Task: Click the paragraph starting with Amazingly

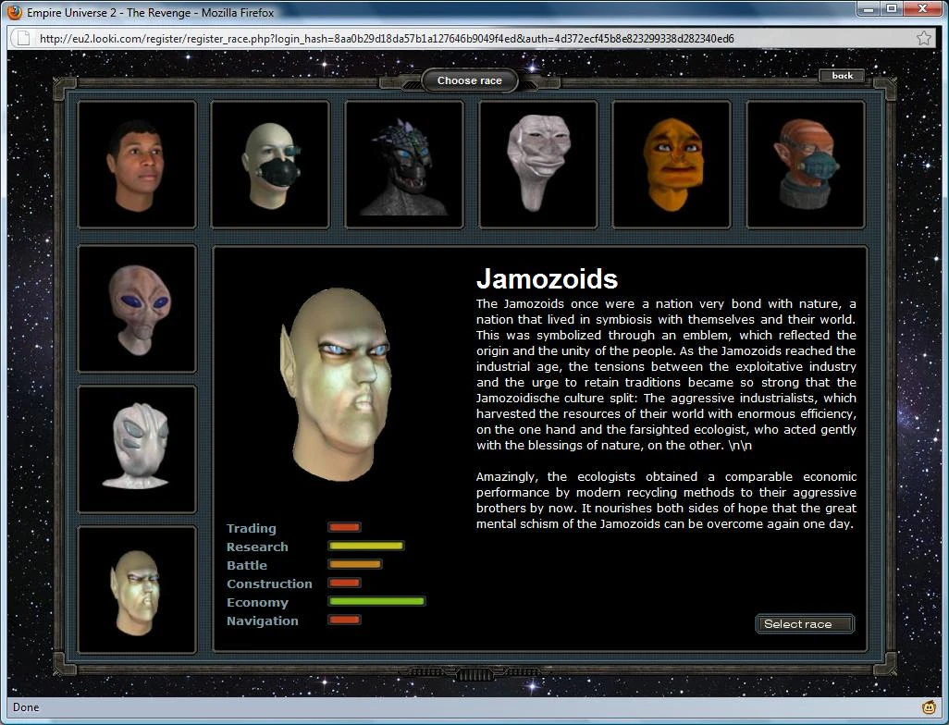Action: point(666,500)
